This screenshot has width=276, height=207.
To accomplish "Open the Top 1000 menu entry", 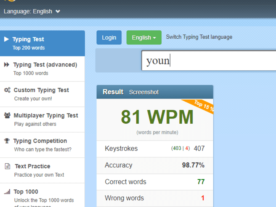I will 43,195.
